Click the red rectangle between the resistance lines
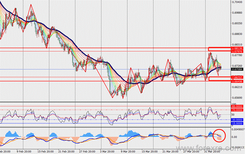The image size is (245, 154). point(219,49)
